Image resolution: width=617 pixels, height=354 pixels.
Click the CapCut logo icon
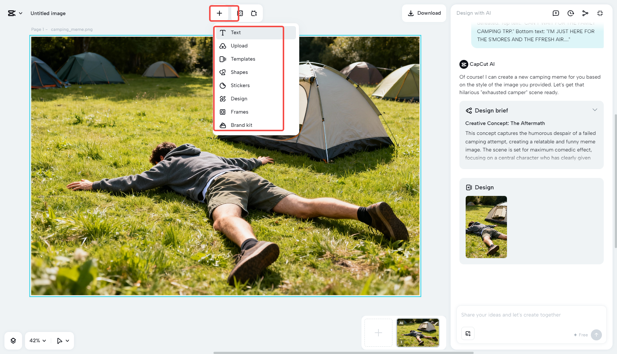coord(11,13)
